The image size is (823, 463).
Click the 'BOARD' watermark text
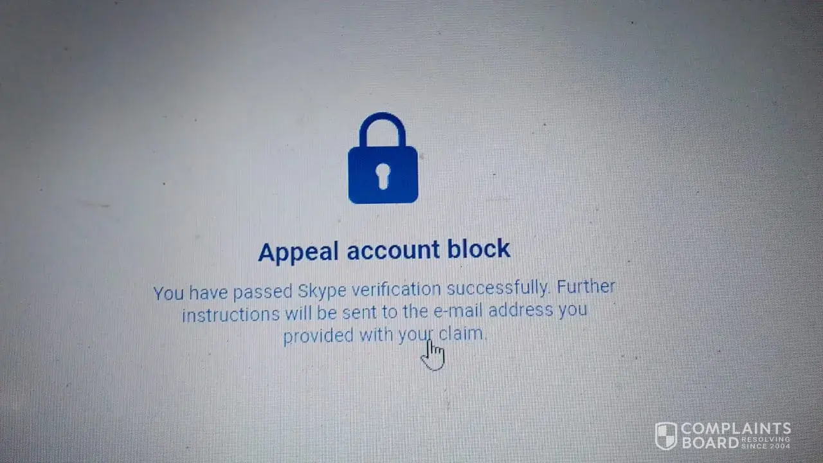[x=709, y=443]
